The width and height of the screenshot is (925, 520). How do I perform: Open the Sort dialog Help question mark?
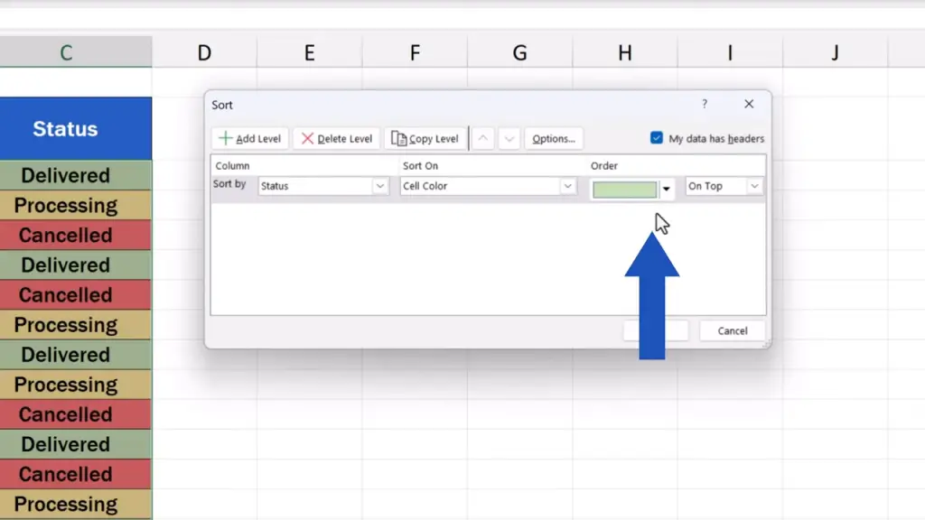point(705,105)
